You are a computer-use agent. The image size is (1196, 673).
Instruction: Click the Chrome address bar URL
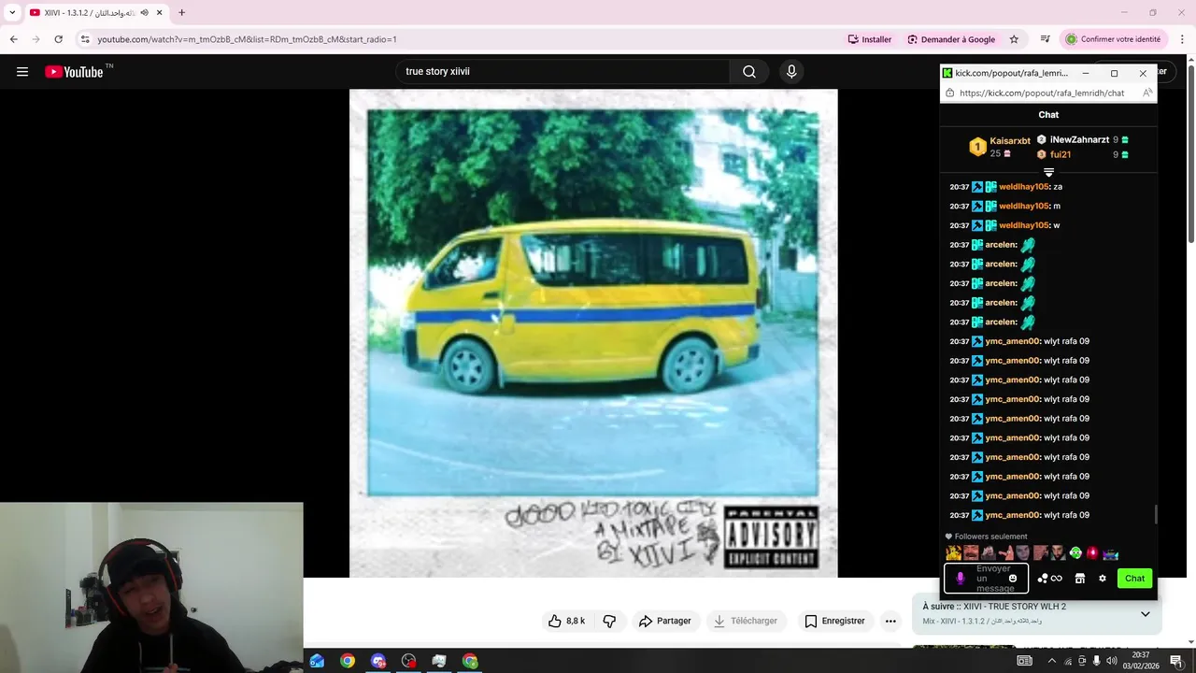coord(248,39)
